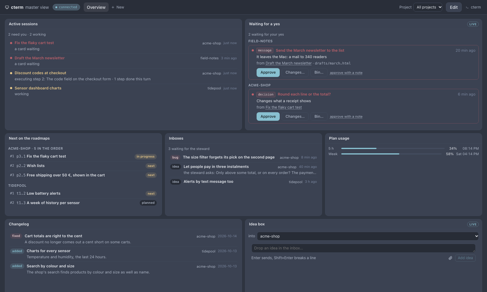
Task: Click Bin... on the newsletter card
Action: [319, 72]
